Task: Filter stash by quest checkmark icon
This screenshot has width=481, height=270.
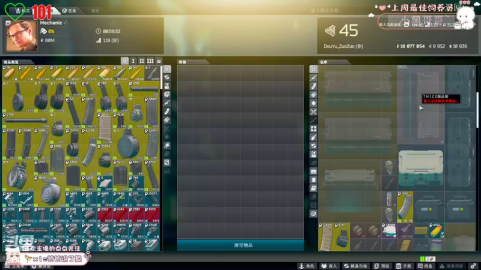Action: (x=313, y=214)
